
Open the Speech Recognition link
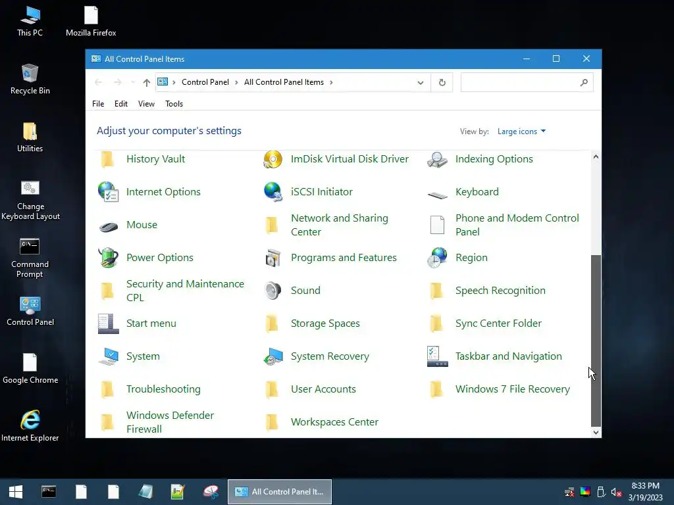point(500,291)
